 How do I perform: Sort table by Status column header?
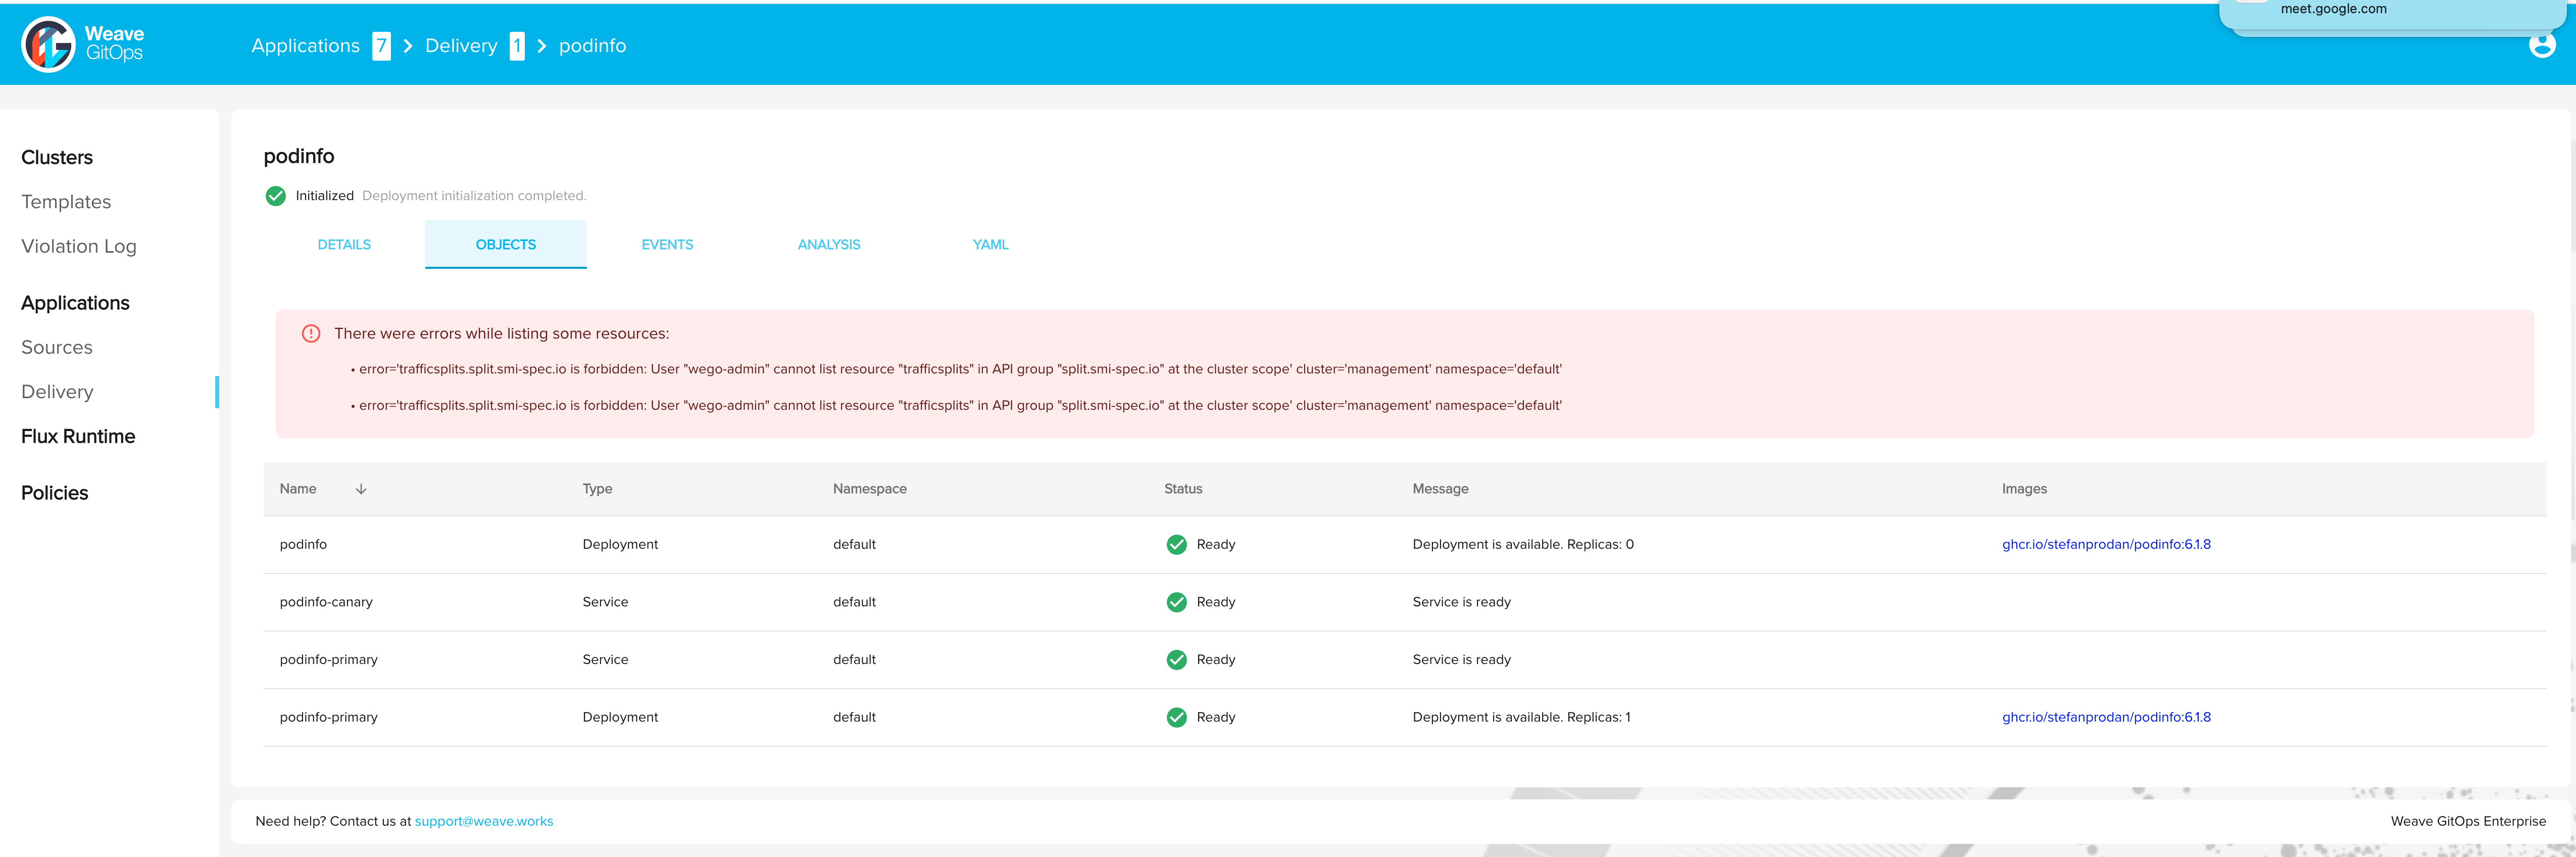click(1183, 489)
